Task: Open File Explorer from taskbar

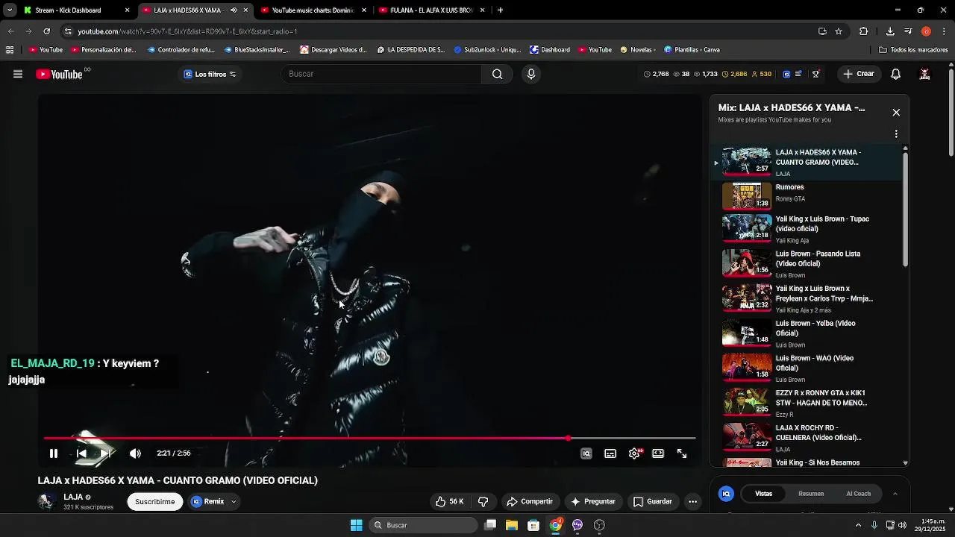Action: click(x=512, y=525)
